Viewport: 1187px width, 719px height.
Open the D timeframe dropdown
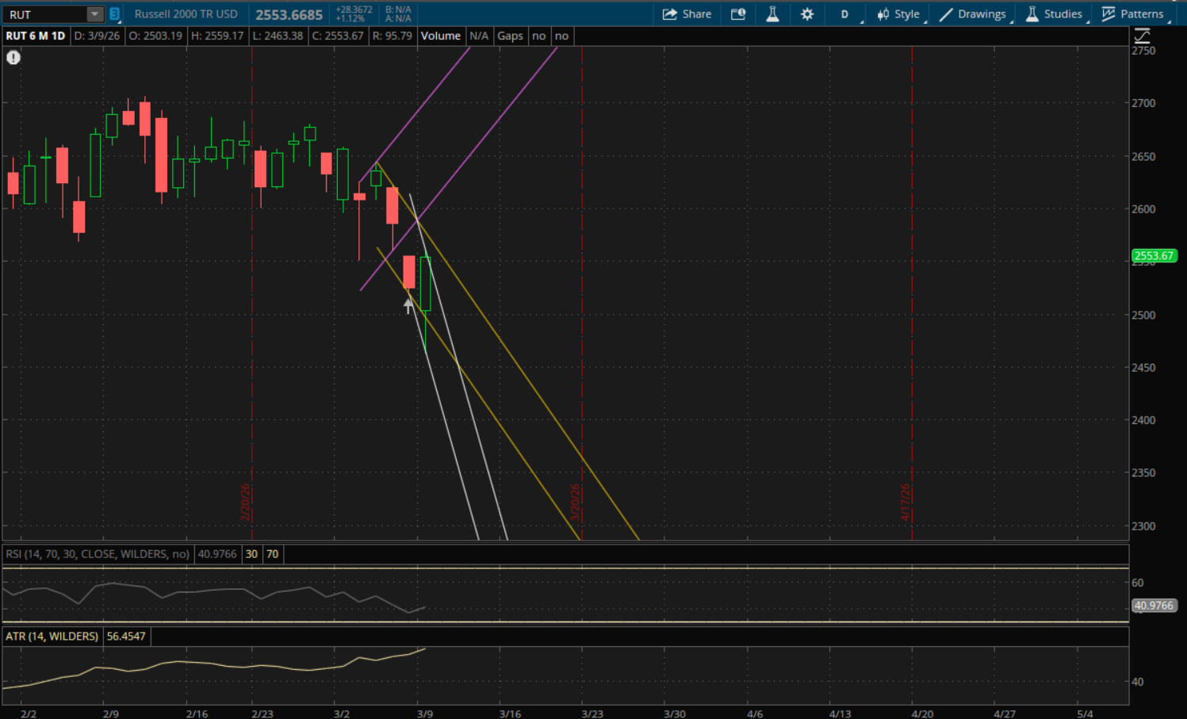[x=845, y=14]
